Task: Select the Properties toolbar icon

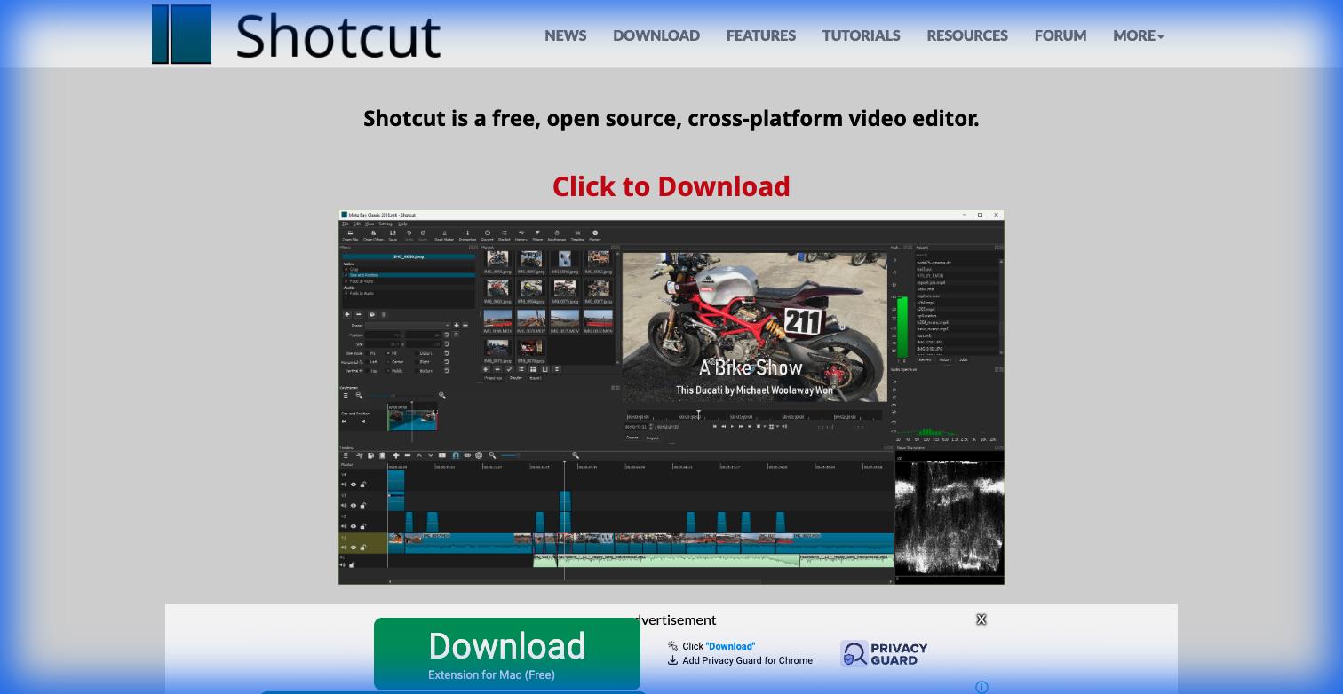Action: (468, 234)
